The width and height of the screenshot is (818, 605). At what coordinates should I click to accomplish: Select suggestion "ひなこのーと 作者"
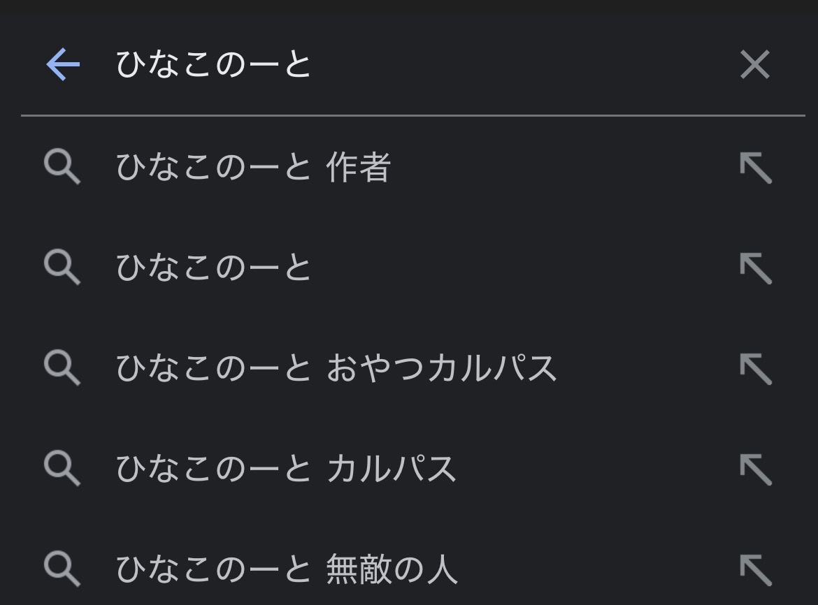(x=252, y=168)
